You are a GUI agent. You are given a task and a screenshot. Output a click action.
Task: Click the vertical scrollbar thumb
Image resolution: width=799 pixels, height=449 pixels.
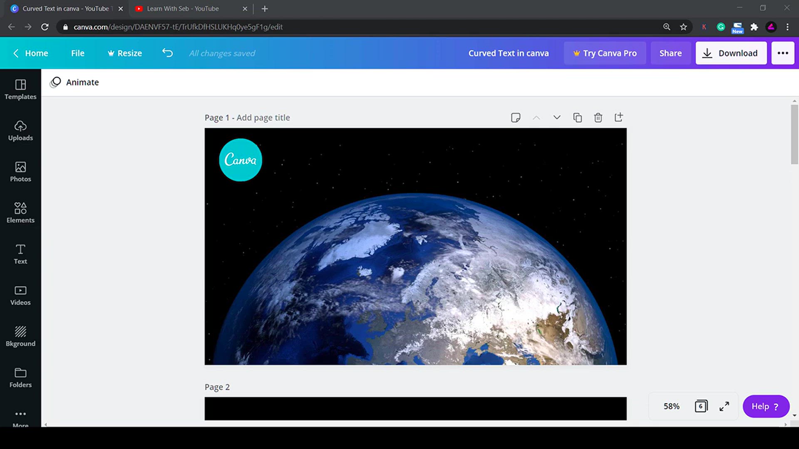tap(794, 134)
